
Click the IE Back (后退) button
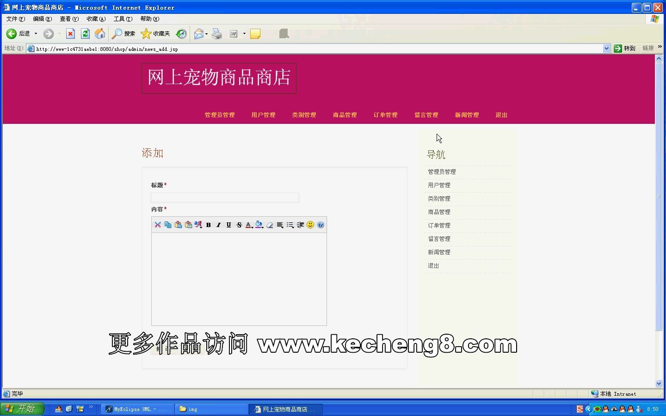tap(18, 34)
